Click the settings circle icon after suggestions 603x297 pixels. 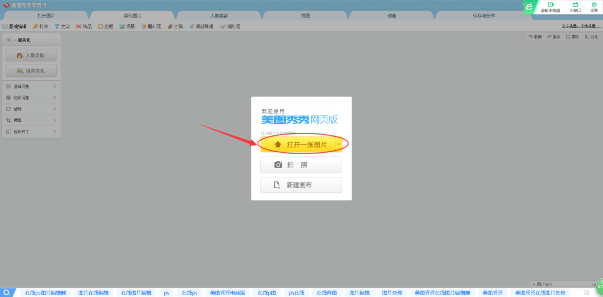tap(587, 293)
